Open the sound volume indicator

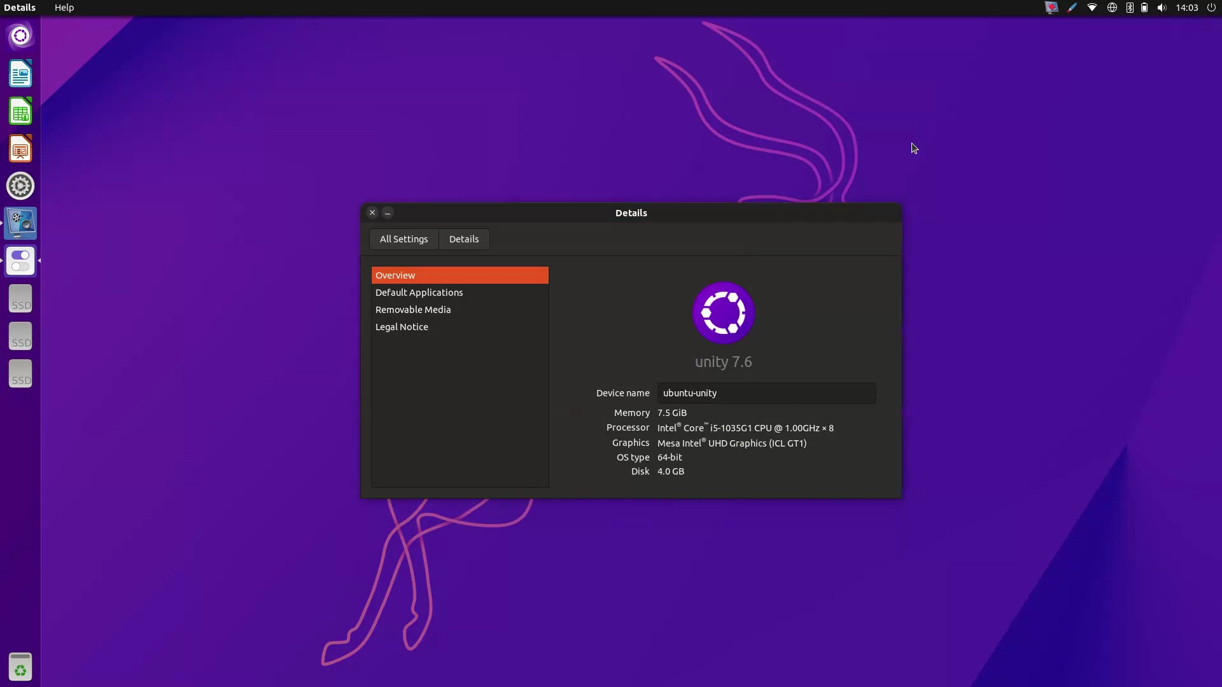(x=1162, y=8)
